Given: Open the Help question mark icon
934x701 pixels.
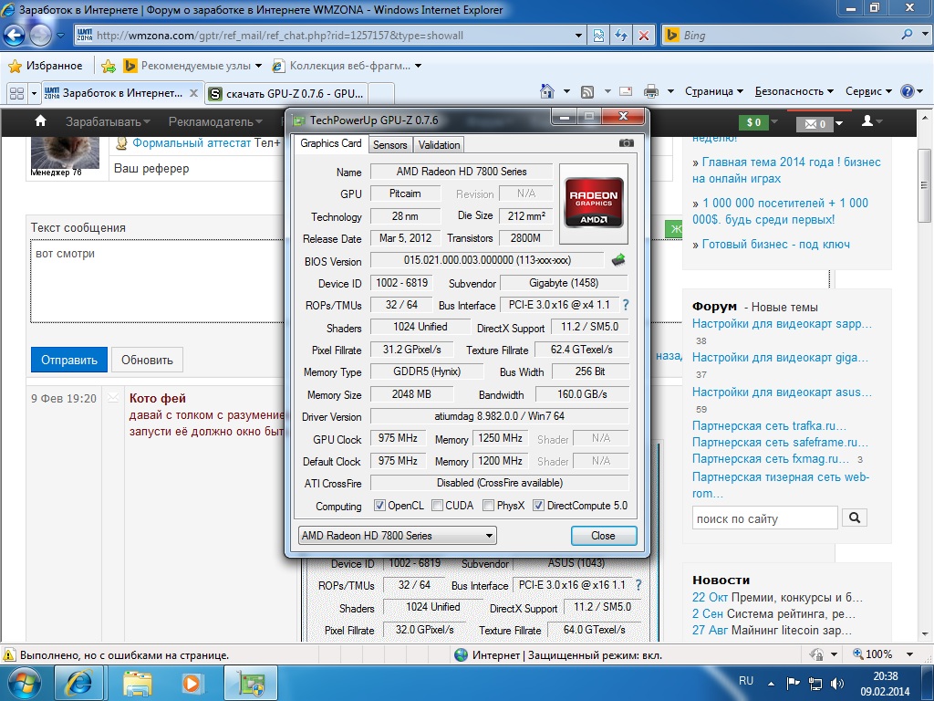Looking at the screenshot, I should point(907,91).
